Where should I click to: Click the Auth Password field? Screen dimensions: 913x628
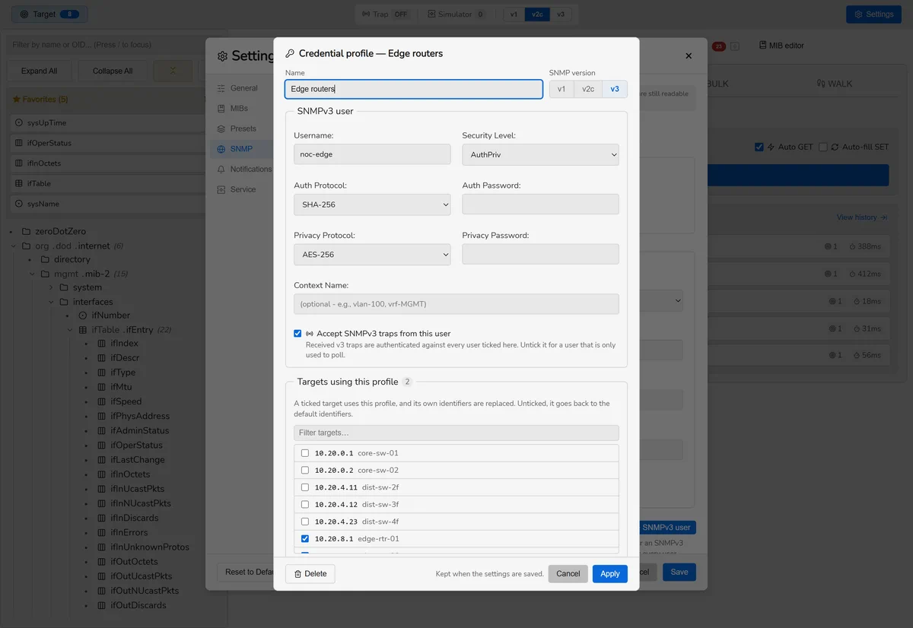pos(540,205)
